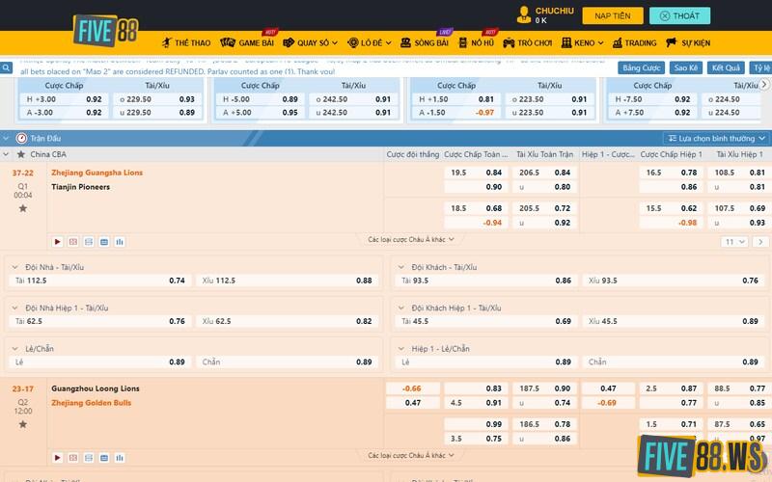Open TRADING menu
Image resolution: width=772 pixels, height=482 pixels.
pos(635,42)
